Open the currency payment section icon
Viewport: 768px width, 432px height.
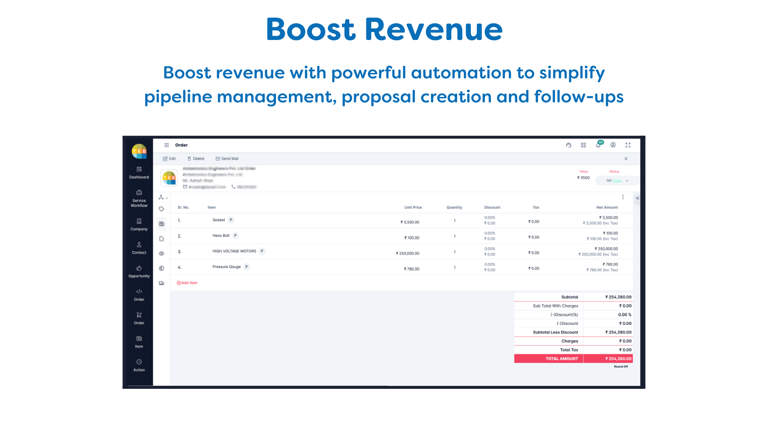162,268
